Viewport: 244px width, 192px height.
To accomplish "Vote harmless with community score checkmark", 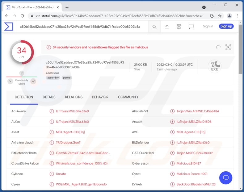I will coord(33,81).
